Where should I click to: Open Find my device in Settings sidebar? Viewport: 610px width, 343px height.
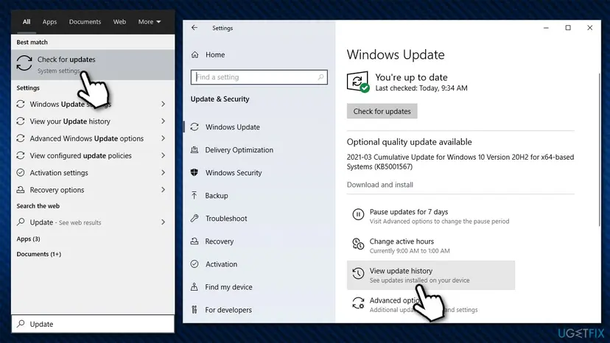coord(228,287)
